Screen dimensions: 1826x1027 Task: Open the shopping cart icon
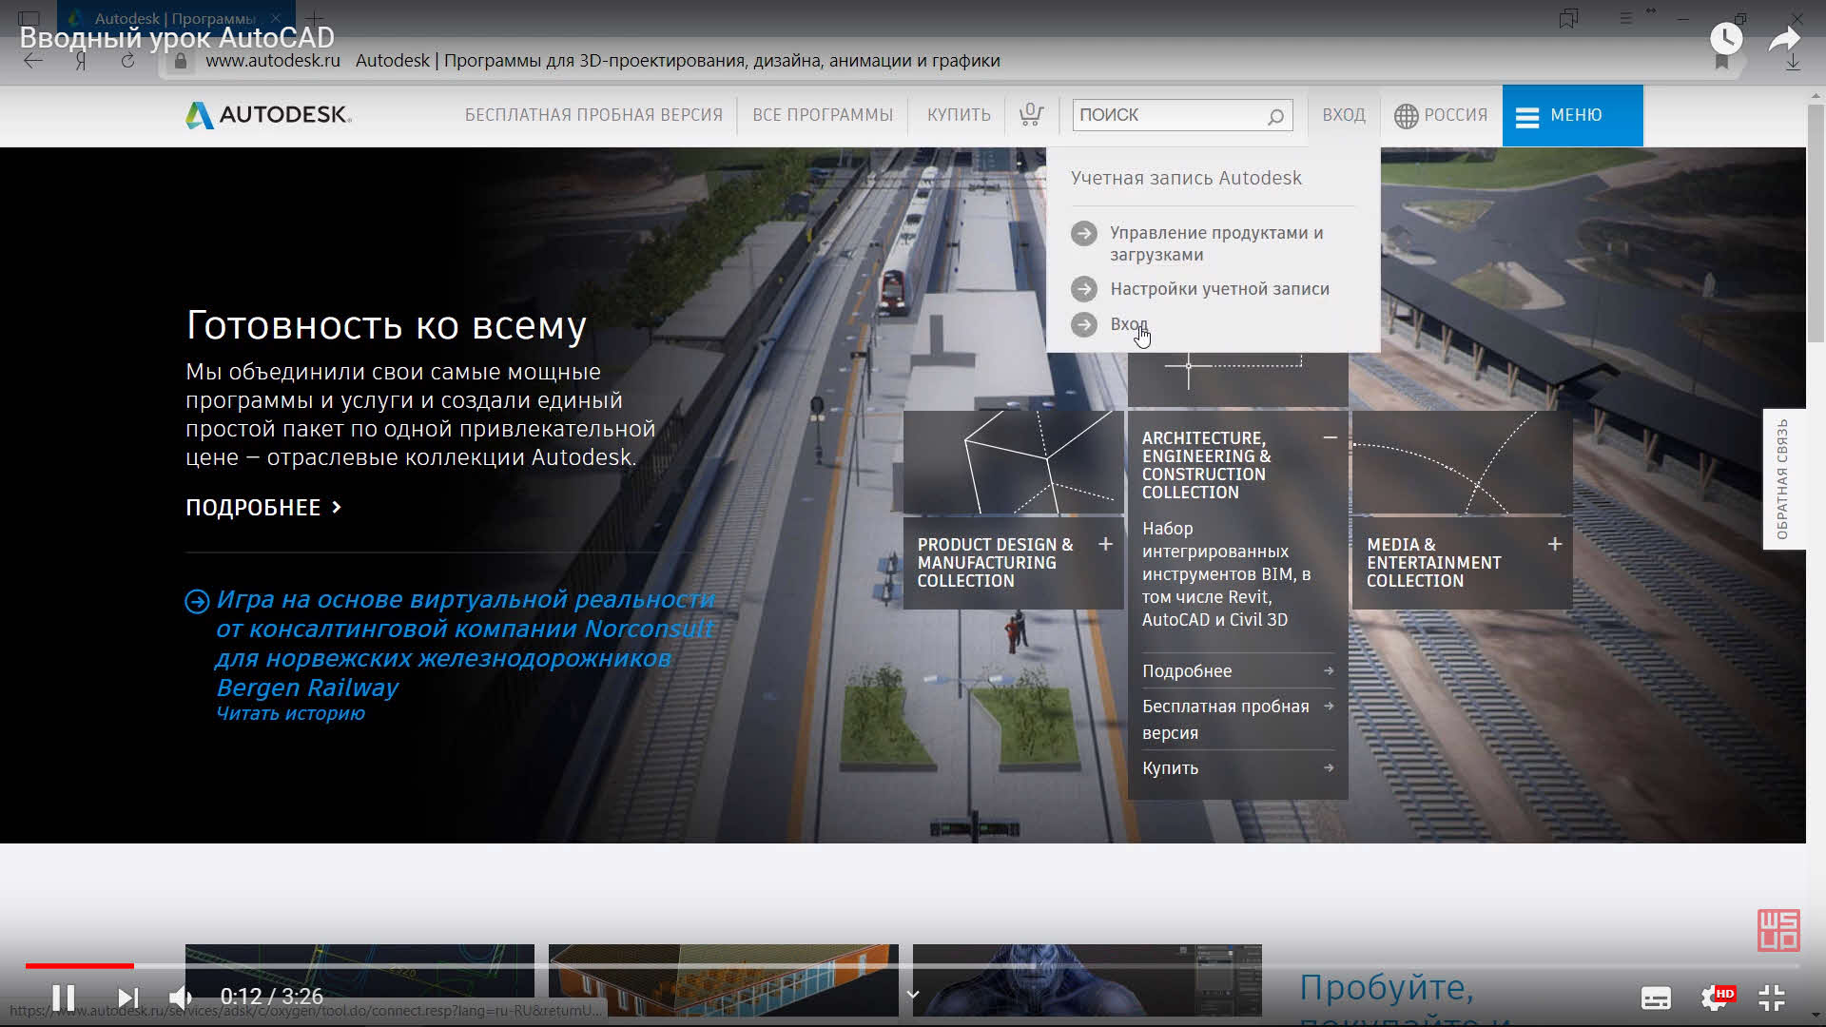[x=1031, y=115]
